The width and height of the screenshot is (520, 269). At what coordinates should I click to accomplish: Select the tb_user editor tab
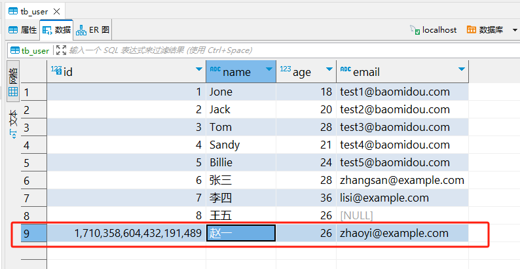[x=35, y=12]
